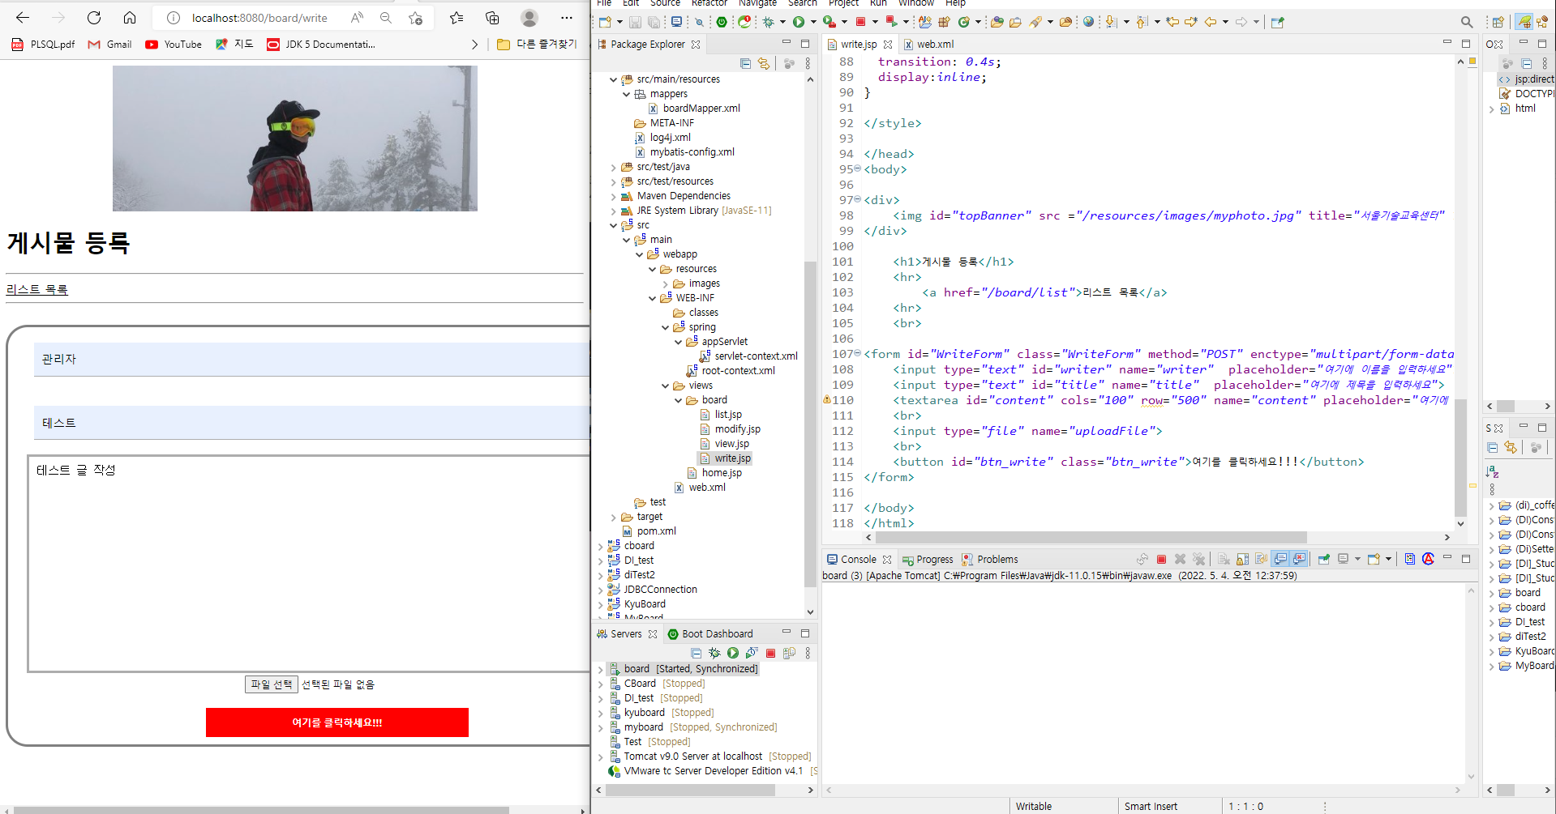The image size is (1556, 814).
Task: Toggle Show Console on Standard Error change
Action: click(x=1300, y=559)
